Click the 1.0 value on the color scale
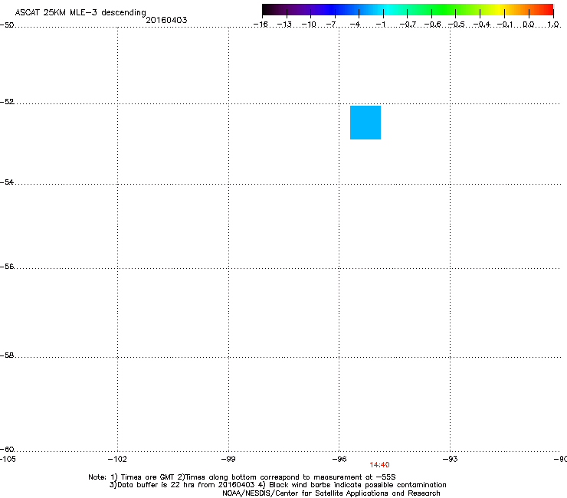The image size is (567, 498). click(553, 25)
